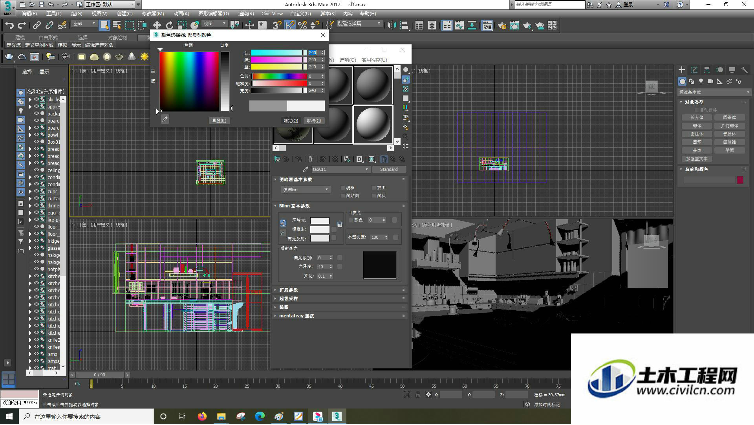Enable the self-illumination 颜色 checkbox
754x425 pixels.
tap(351, 220)
